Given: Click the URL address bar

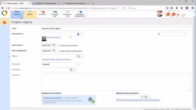Looking at the screenshot, I should 65,8.
